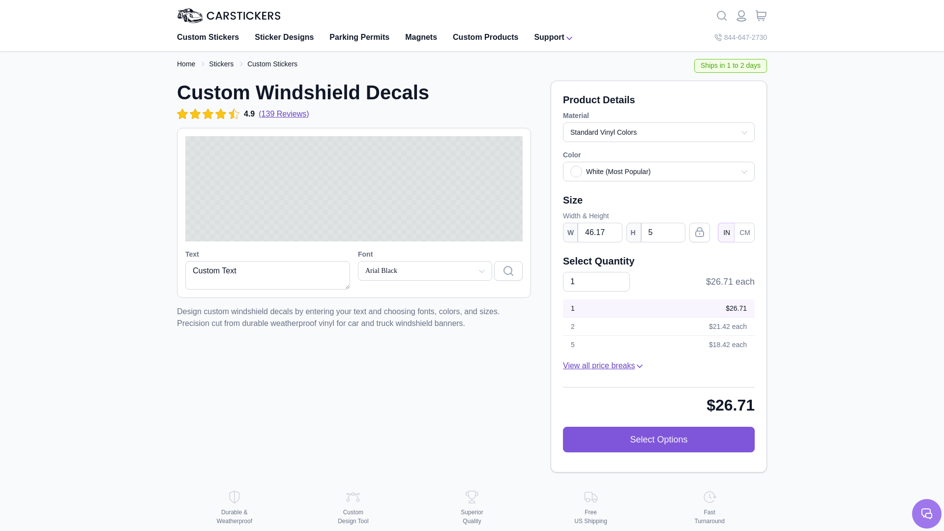Open the site search icon
Viewport: 944px width, 531px height.
[x=721, y=16]
